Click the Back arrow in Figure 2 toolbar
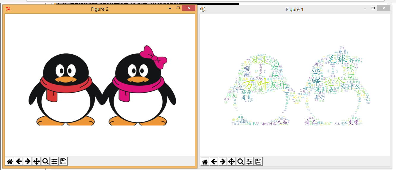This screenshot has width=396, height=170. point(19,161)
